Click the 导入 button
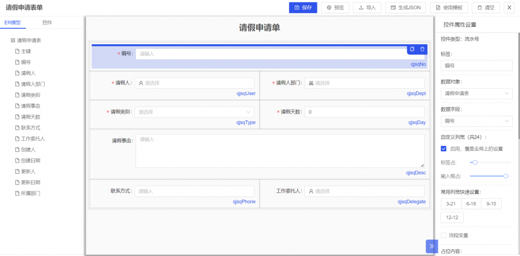Screen dimensions: 520x256 coord(367,8)
